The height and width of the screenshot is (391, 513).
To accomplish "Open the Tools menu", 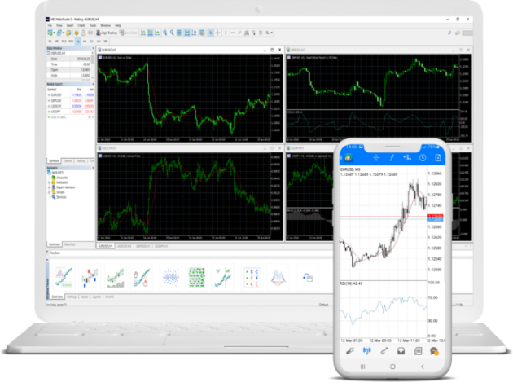I will (x=94, y=25).
